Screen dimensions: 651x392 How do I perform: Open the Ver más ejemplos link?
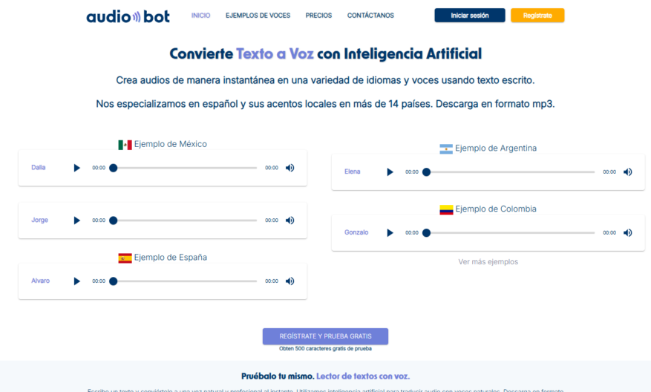point(488,261)
